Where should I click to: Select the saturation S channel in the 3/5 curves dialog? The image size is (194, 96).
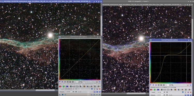(190, 90)
